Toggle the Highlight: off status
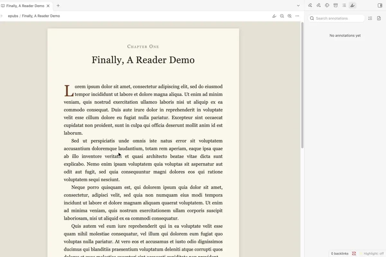Viewport: 386px width, 257px height. coord(373,253)
